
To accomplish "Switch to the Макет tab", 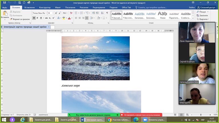I will pos(58,7).
